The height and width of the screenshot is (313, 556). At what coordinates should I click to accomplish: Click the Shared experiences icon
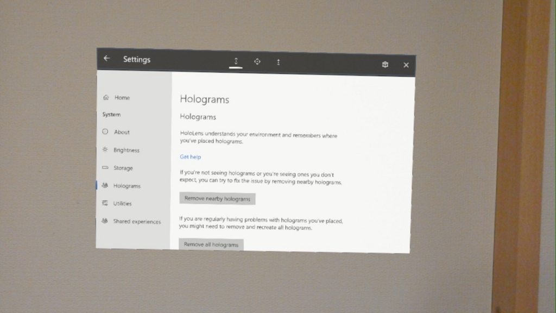(x=105, y=221)
